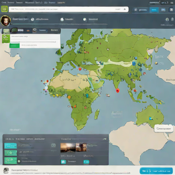The image size is (175, 175).
Task: Click the green app logo icon beside search bar
Action: 4,9
